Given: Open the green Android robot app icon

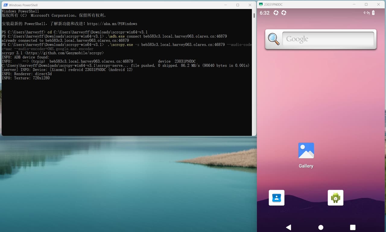Looking at the screenshot, I should 335,198.
